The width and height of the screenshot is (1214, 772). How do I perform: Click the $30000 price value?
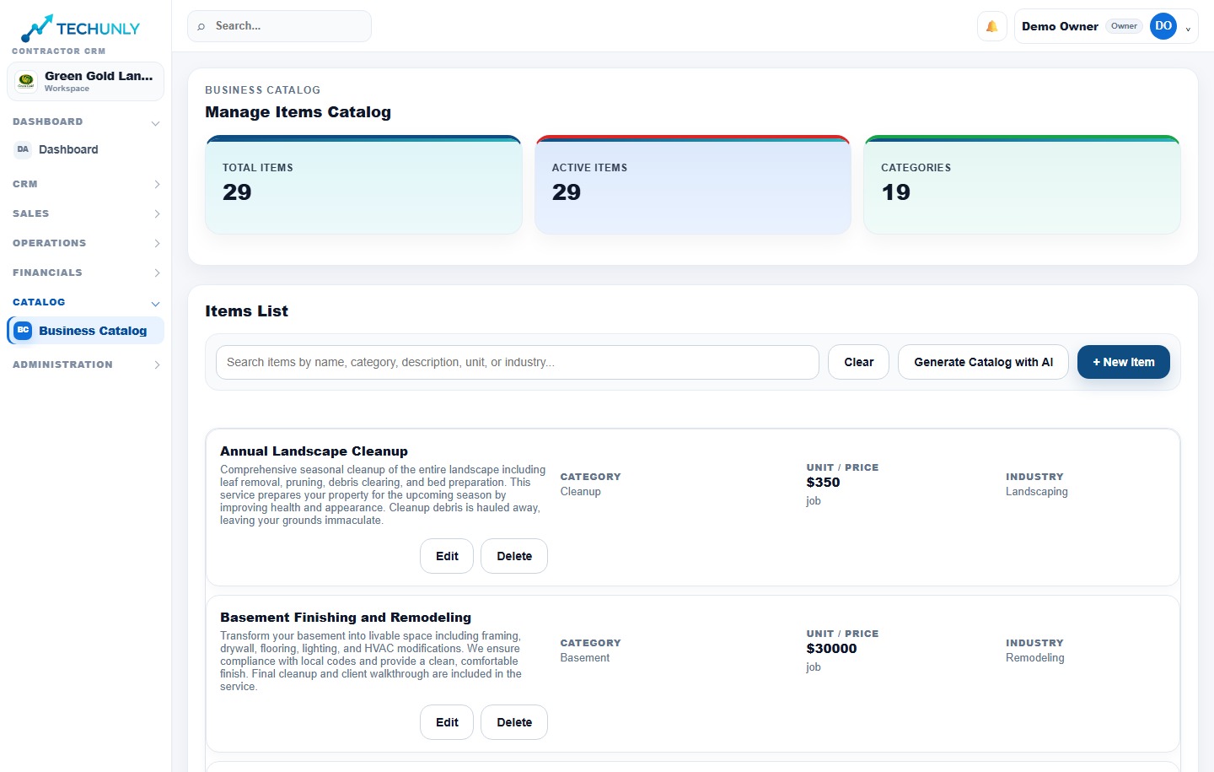(831, 649)
